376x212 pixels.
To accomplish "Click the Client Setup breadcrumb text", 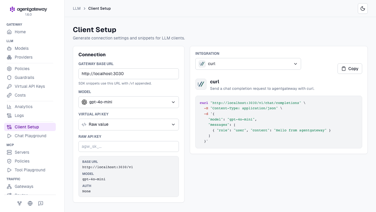I will pos(100,9).
